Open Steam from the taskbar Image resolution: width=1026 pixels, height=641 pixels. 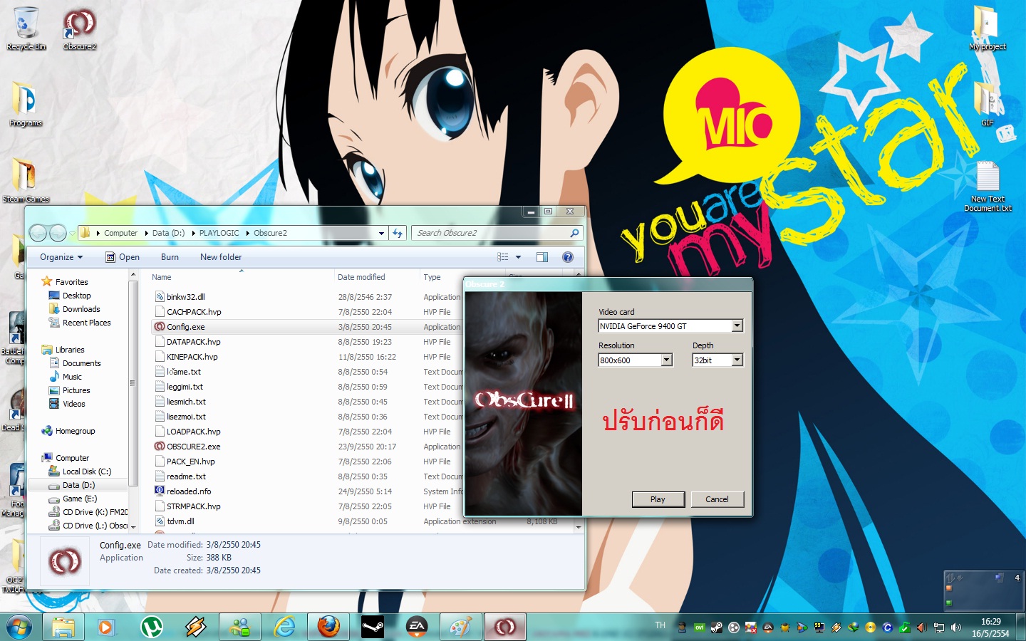(373, 627)
